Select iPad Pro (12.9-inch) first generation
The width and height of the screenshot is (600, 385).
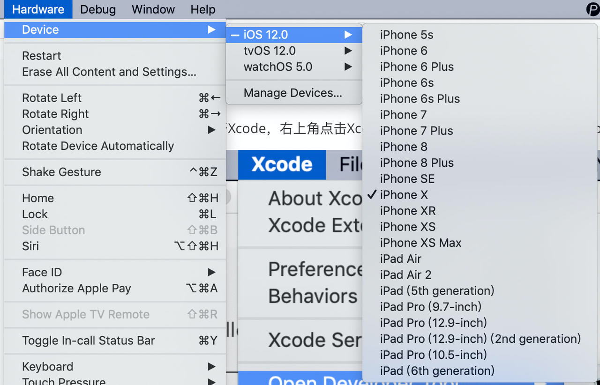(480, 323)
